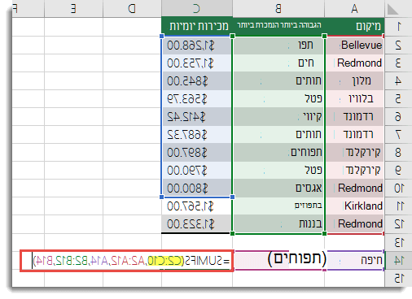Select the Redmond cell in row 3
Screen dimensions: 412x299
[x=354, y=63]
